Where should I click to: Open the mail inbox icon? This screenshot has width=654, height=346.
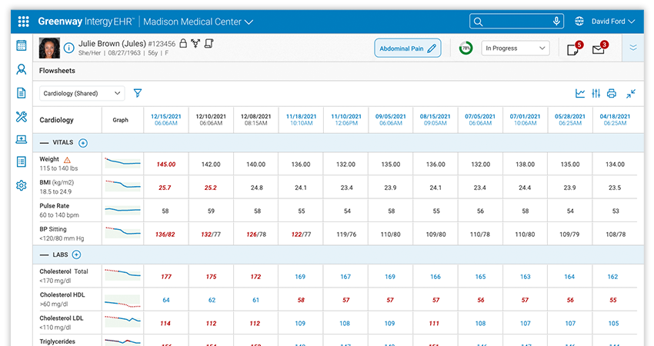coord(598,50)
